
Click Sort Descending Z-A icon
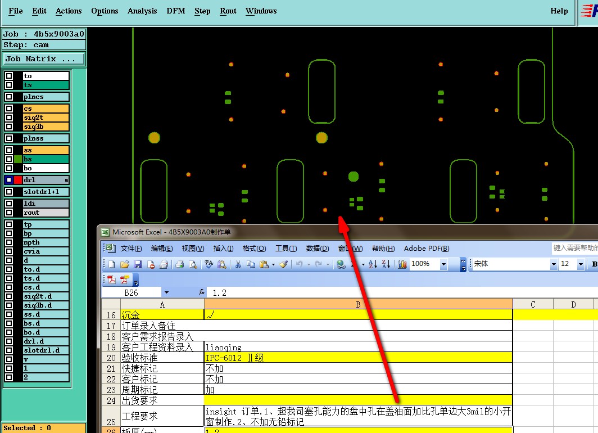pos(386,264)
